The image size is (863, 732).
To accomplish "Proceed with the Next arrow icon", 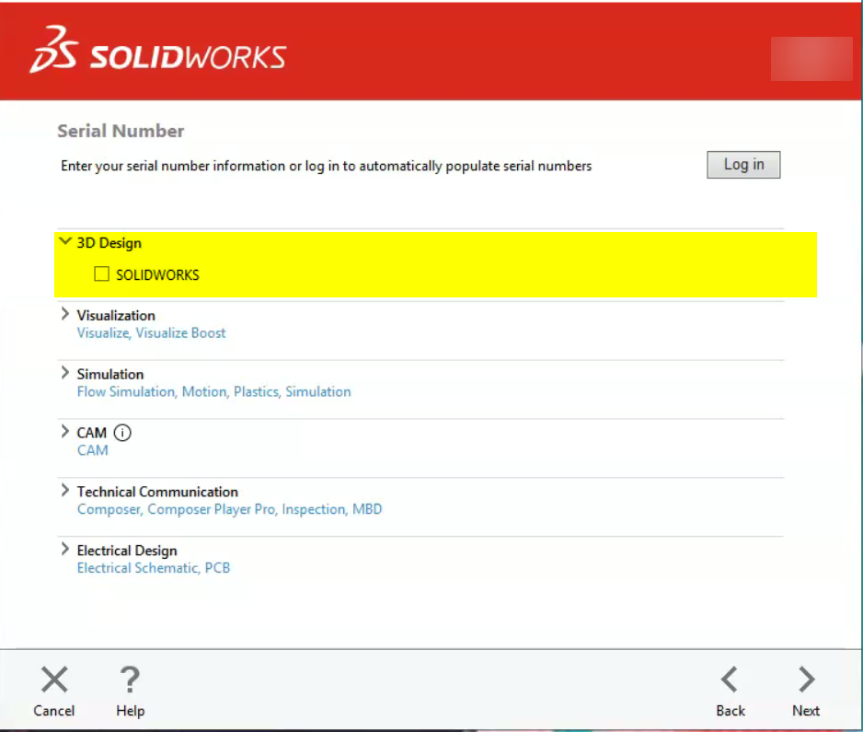I will click(806, 680).
